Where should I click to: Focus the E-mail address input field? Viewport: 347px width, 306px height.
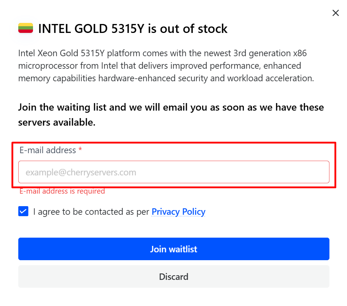(173, 172)
